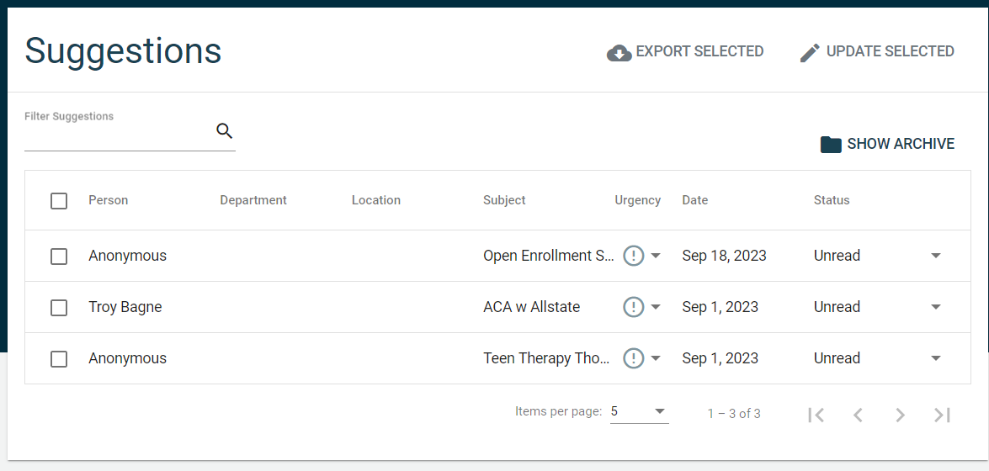The image size is (989, 471).
Task: Toggle the select-all checkbox in header
Action: 59,200
